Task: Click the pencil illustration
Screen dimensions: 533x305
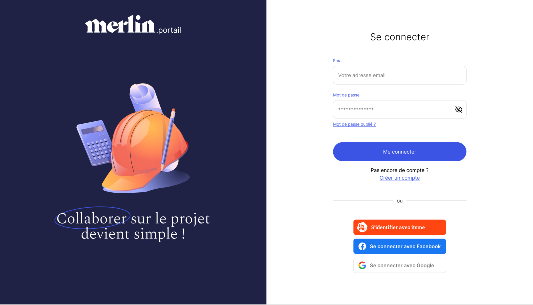Action: click(x=168, y=140)
